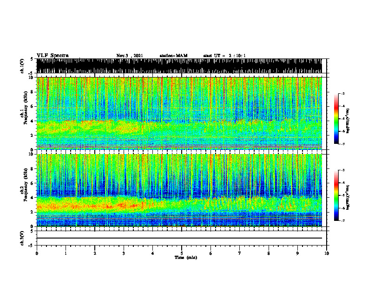
Task: Click the ch.1 frequency tick label "8"
Action: pyautogui.click(x=32, y=92)
